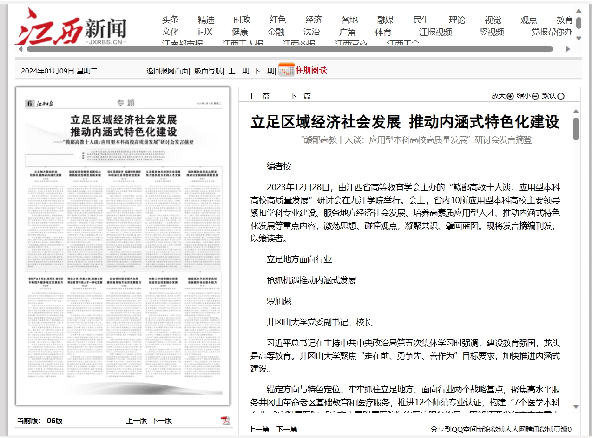This screenshot has width=592, height=438.
Task: Select the 法治 menu item
Action: [312, 32]
